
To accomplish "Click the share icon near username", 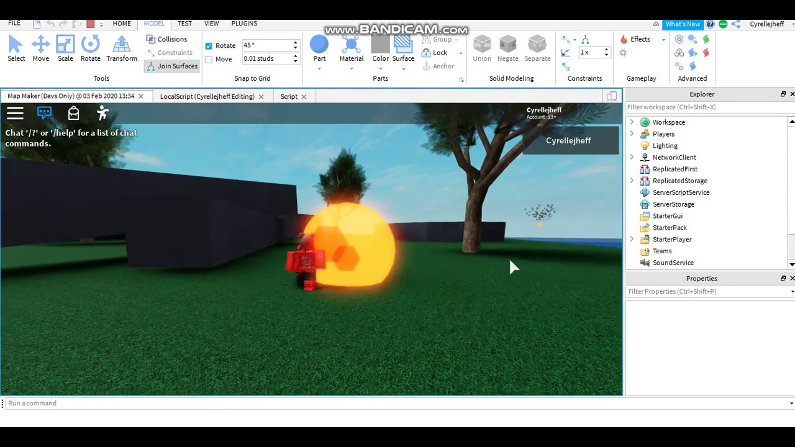I will (735, 24).
